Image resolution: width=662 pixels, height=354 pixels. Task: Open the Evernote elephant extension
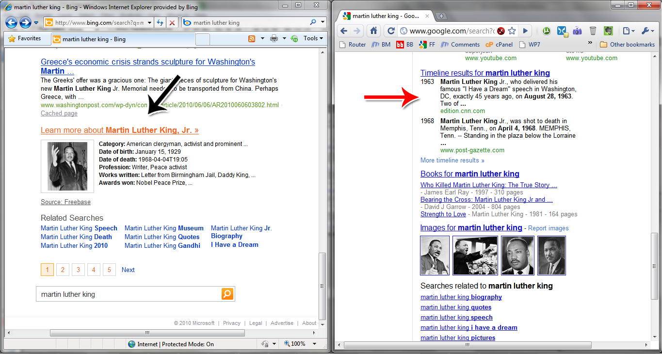(608, 31)
